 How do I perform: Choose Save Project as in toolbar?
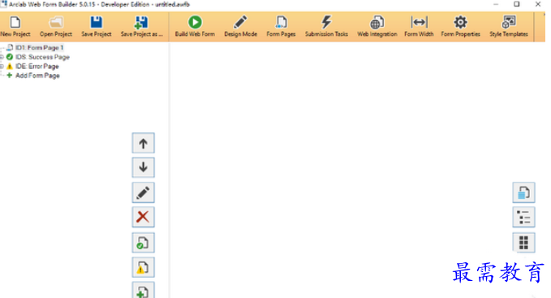(142, 27)
